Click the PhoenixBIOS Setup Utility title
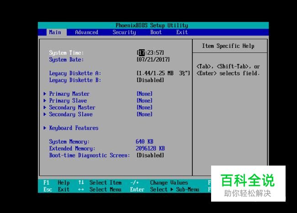Image resolution: width=297 pixels, height=213 pixels. [152, 26]
